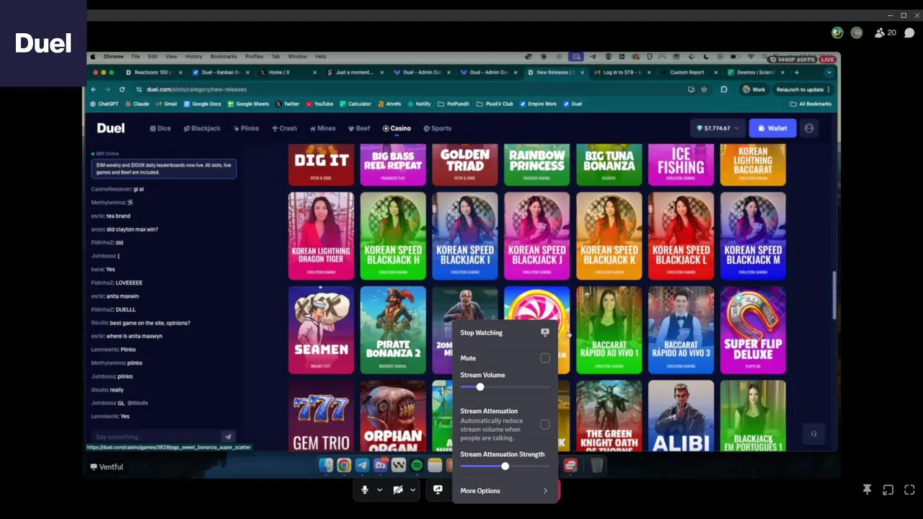Image resolution: width=923 pixels, height=519 pixels.
Task: Open Discord from the dock
Action: coord(380,466)
